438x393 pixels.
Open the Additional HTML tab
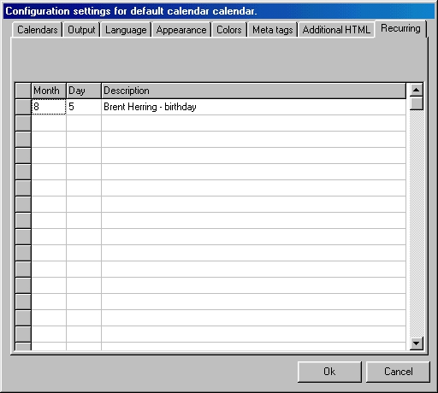pyautogui.click(x=336, y=30)
